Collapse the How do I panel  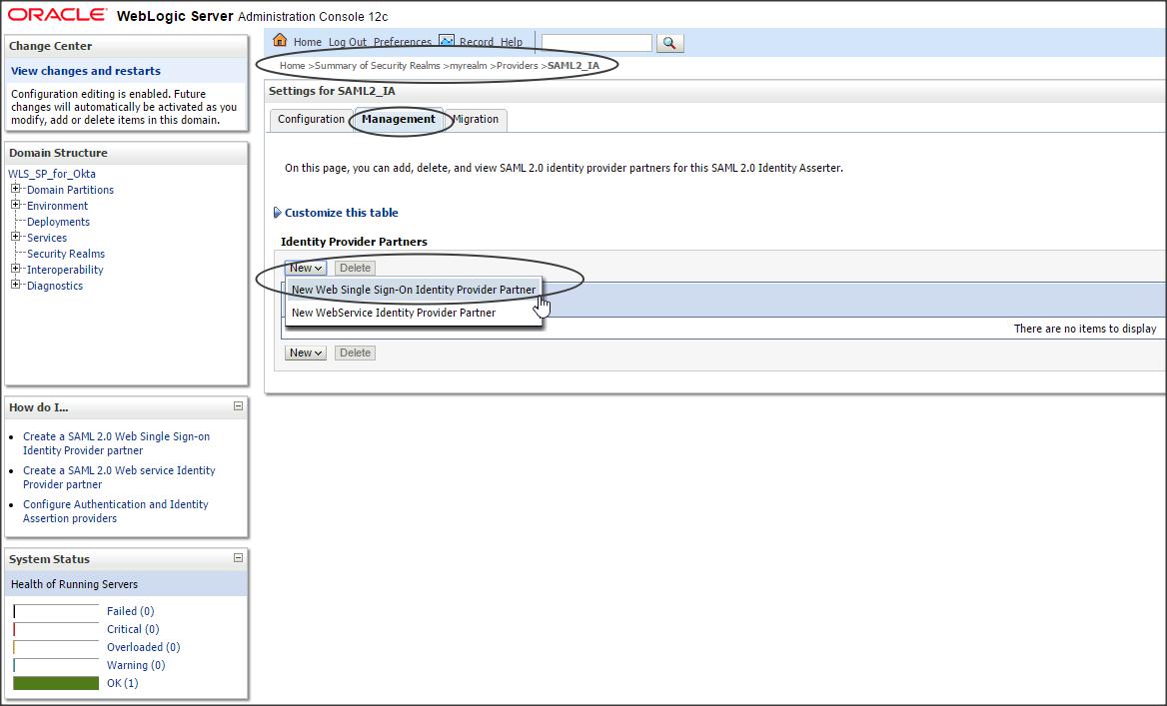pyautogui.click(x=238, y=406)
